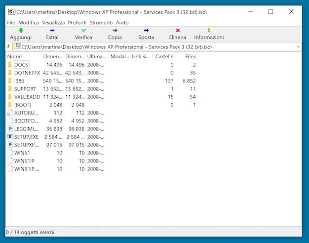Click the SETUPXP file browser icon
Image resolution: width=309 pixels, height=243 pixels.
click(x=10, y=145)
